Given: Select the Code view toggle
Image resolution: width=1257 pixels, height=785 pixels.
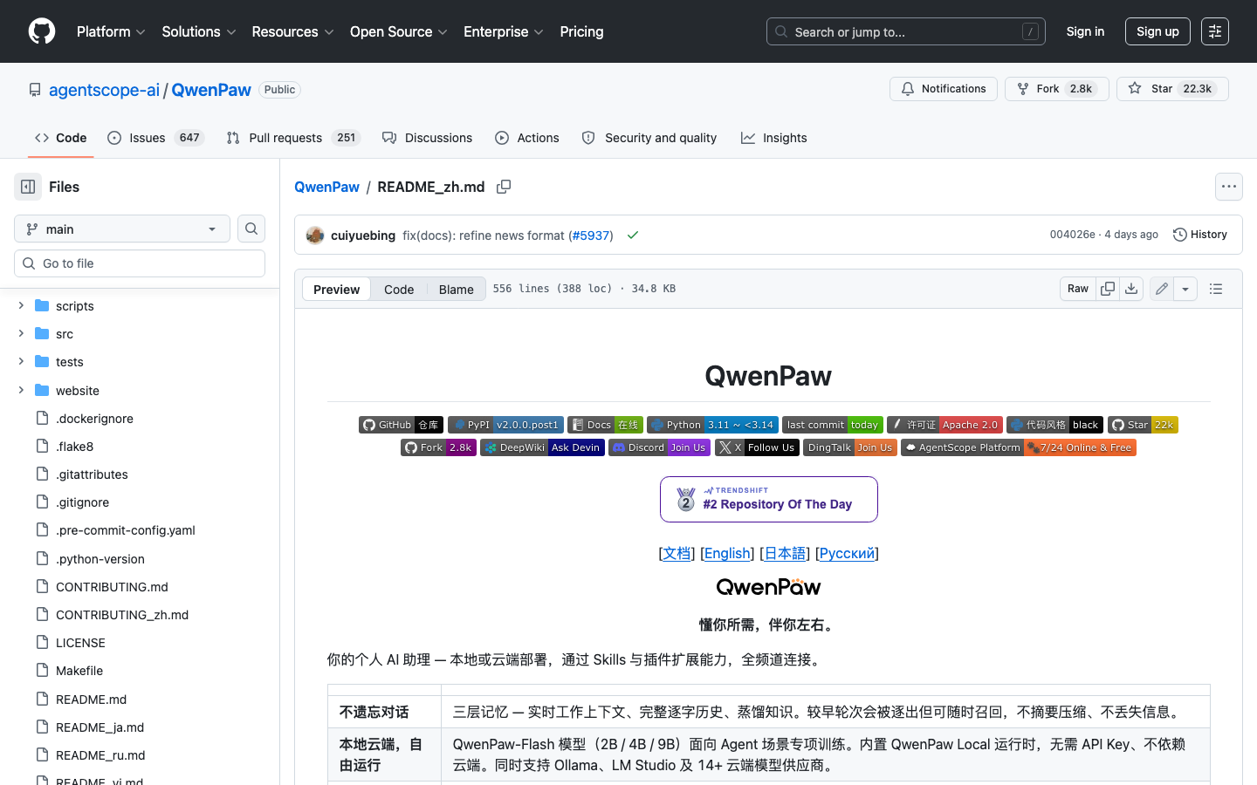Looking at the screenshot, I should point(399,289).
